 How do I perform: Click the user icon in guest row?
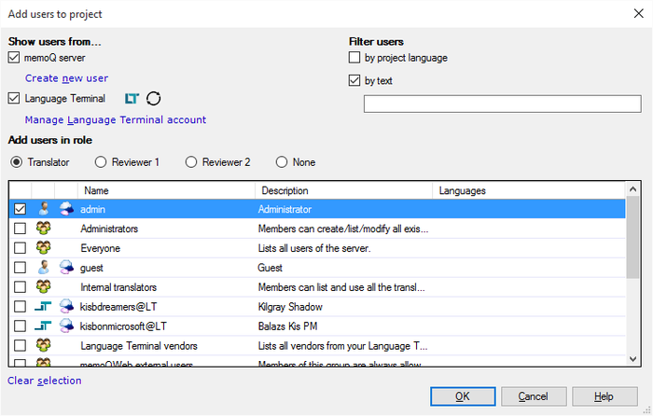(43, 268)
